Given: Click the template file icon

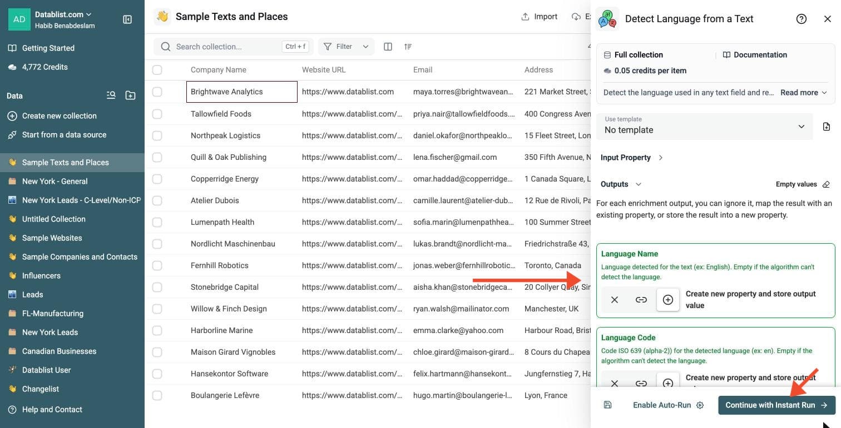Looking at the screenshot, I should (x=827, y=127).
